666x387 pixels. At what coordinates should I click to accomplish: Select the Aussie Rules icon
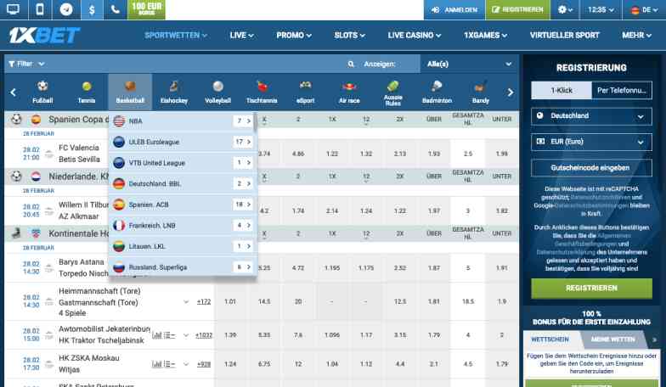point(392,92)
